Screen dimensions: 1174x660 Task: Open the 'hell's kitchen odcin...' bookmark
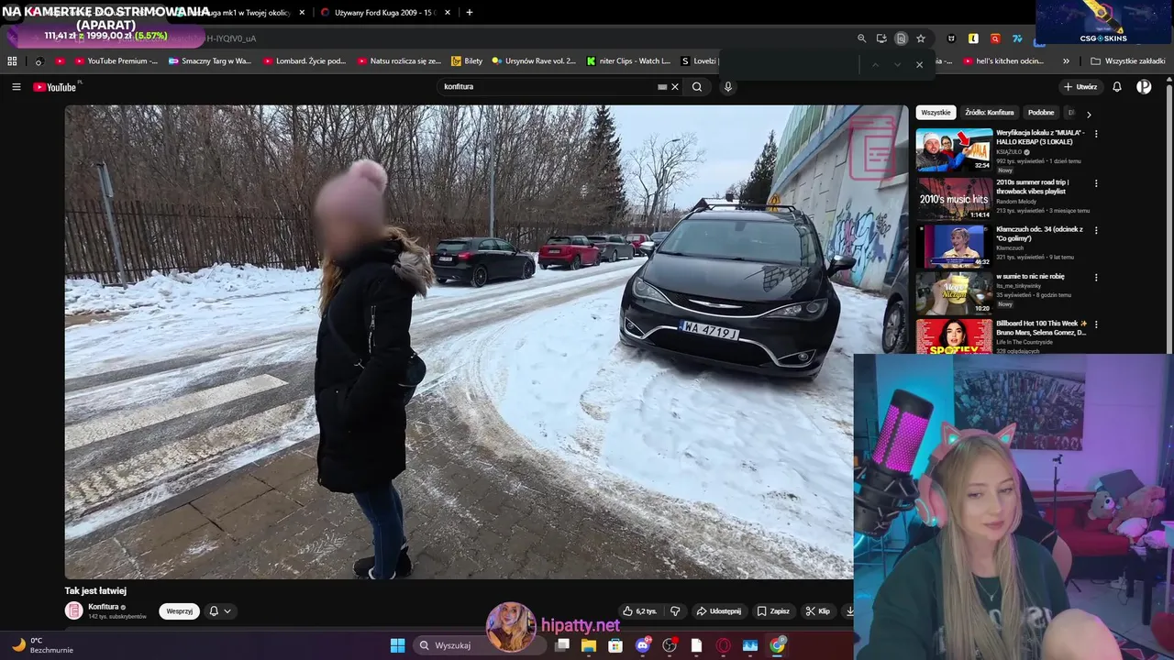point(1003,61)
